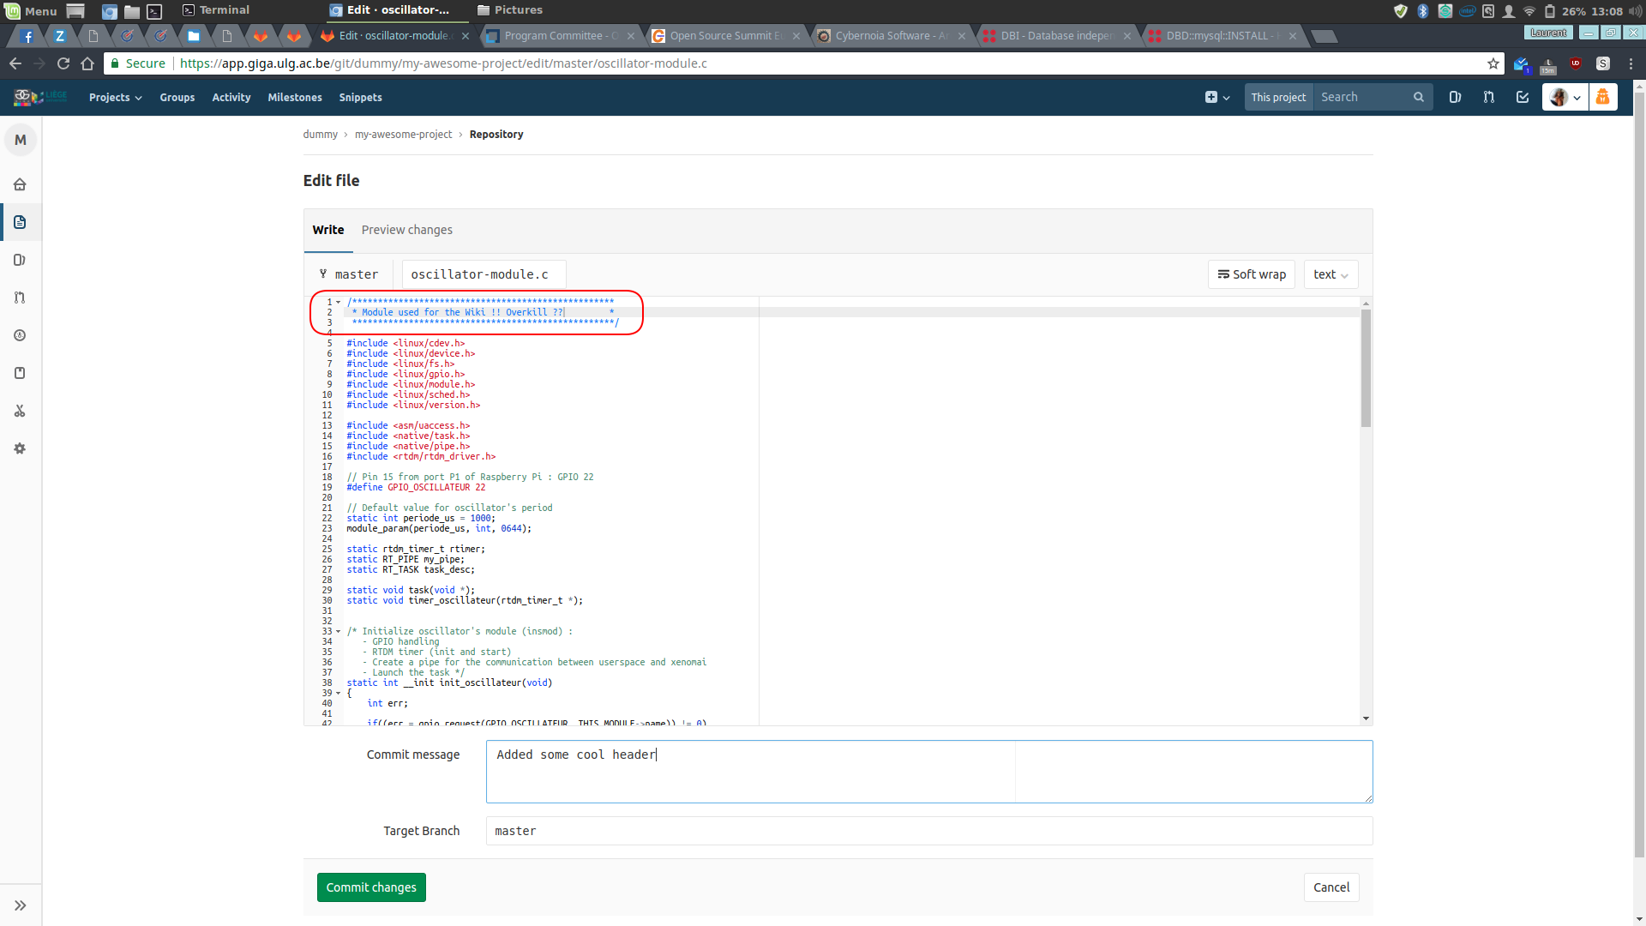The image size is (1646, 926).
Task: Expand the collapsed sidebar chevrons
Action: coord(21,905)
